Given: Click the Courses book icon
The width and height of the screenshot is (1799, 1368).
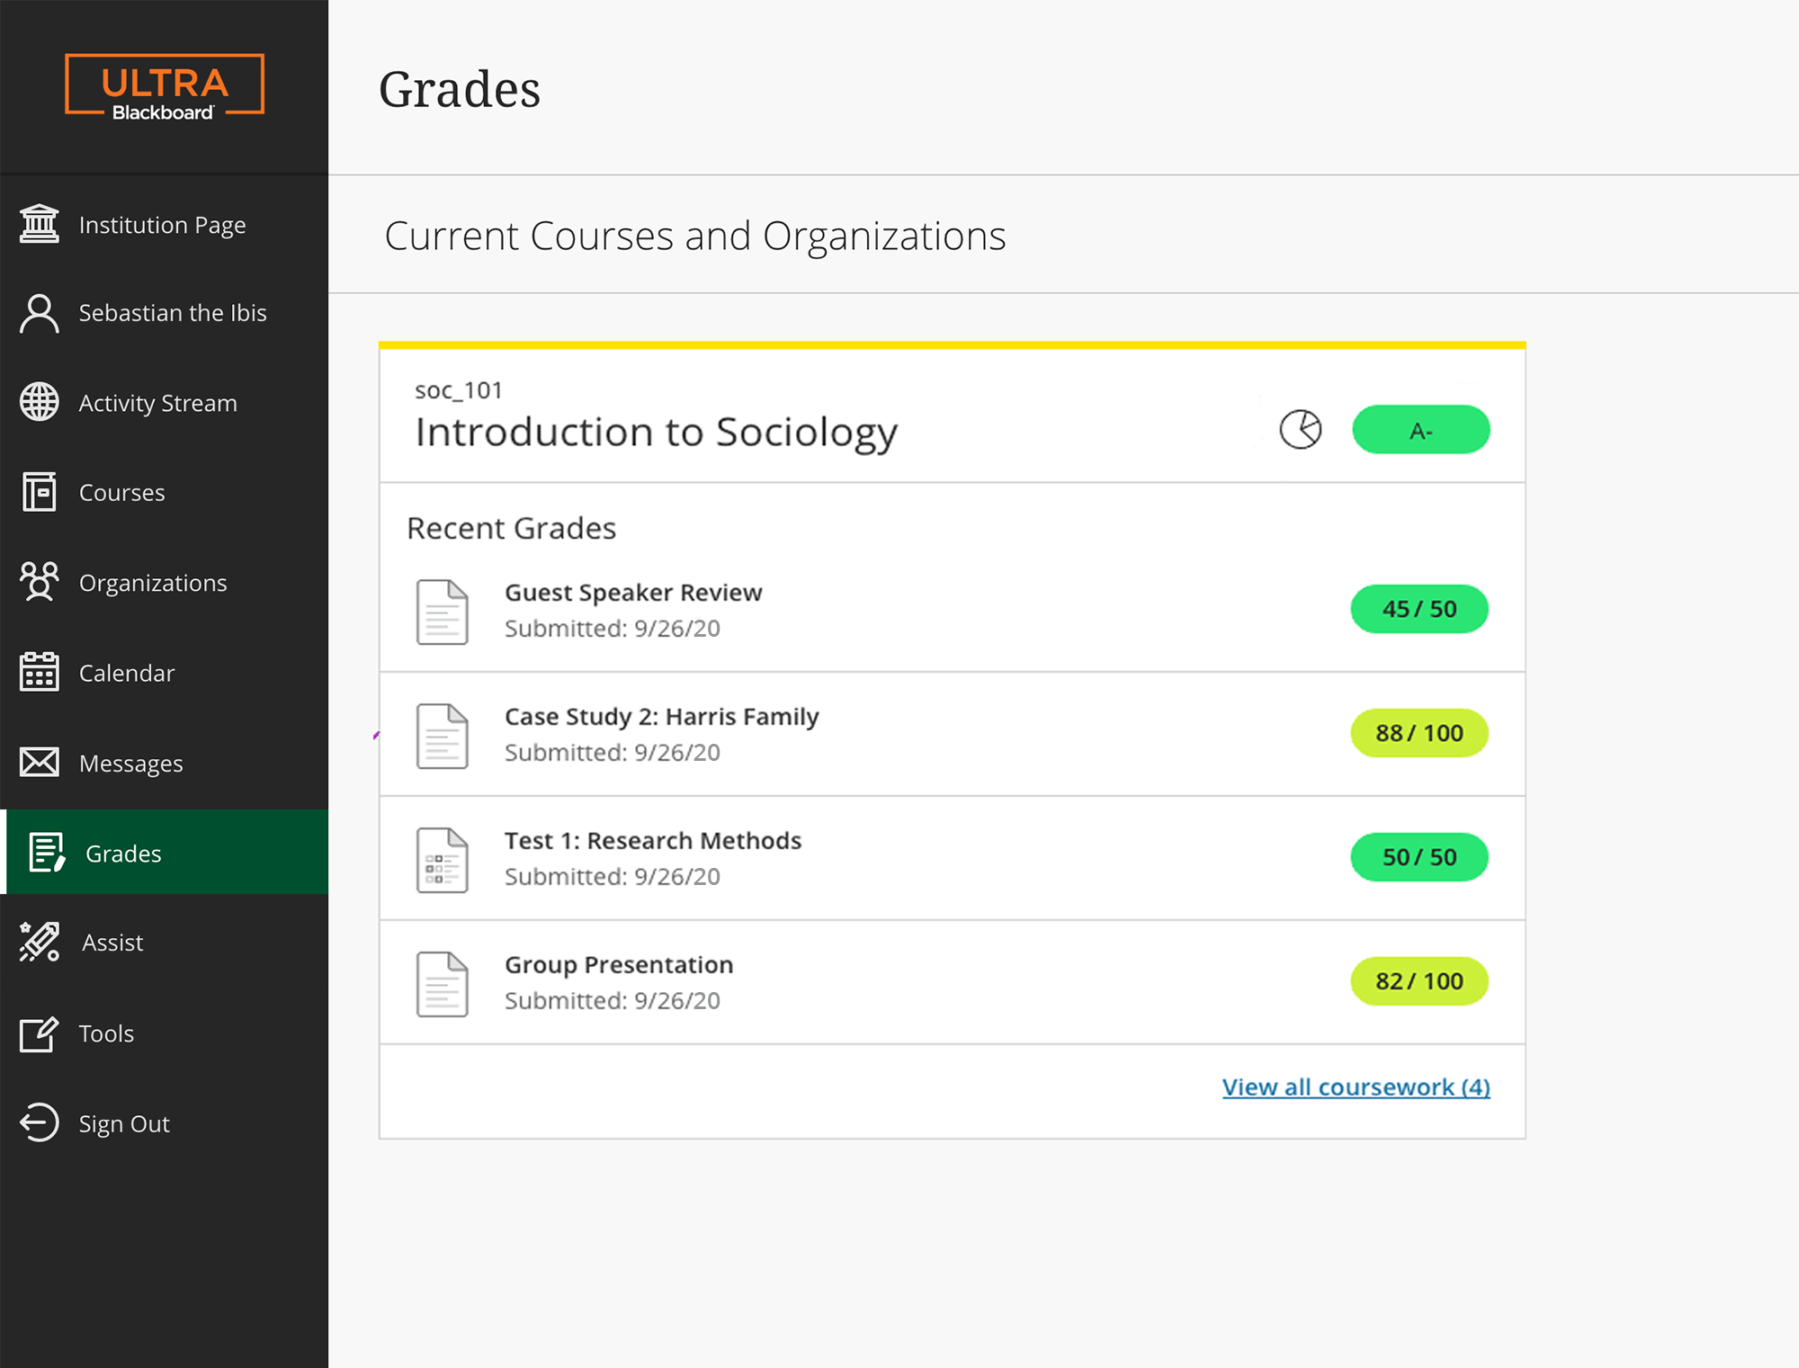Looking at the screenshot, I should coord(40,492).
